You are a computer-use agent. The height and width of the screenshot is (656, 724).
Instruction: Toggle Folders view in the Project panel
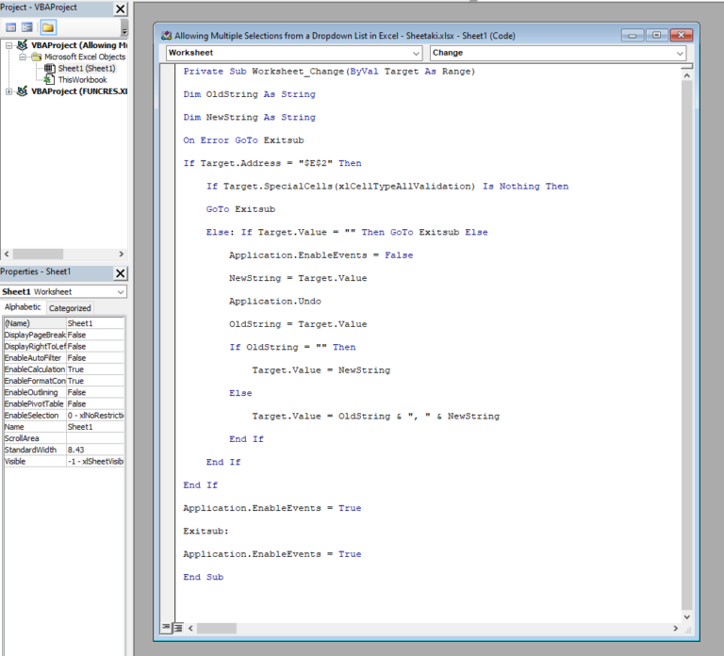pos(47,27)
